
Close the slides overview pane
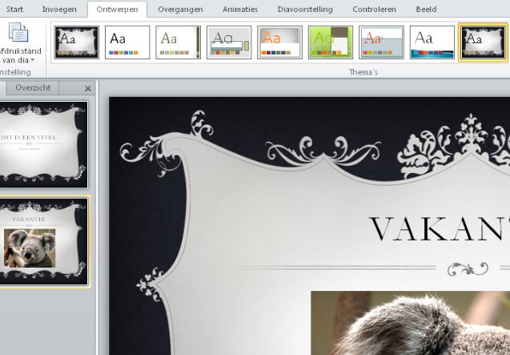(87, 88)
